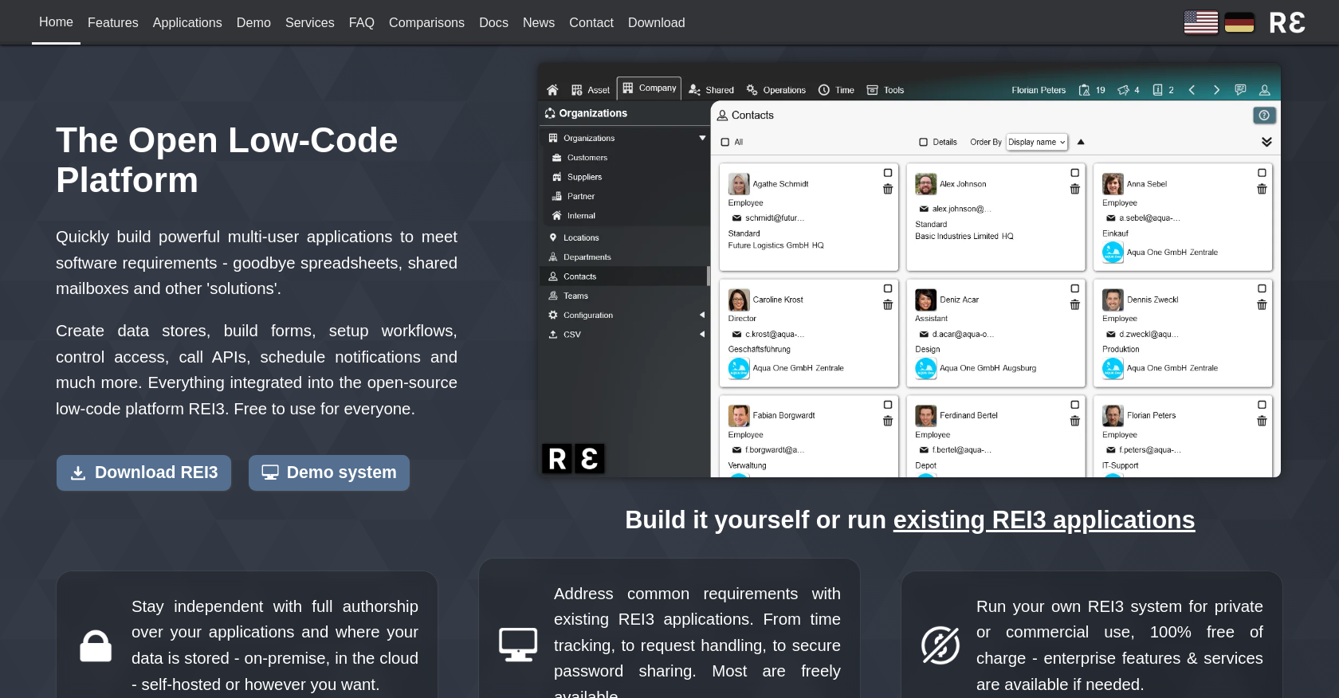Open the Demo system button
This screenshot has height=698, width=1339.
pyautogui.click(x=329, y=473)
